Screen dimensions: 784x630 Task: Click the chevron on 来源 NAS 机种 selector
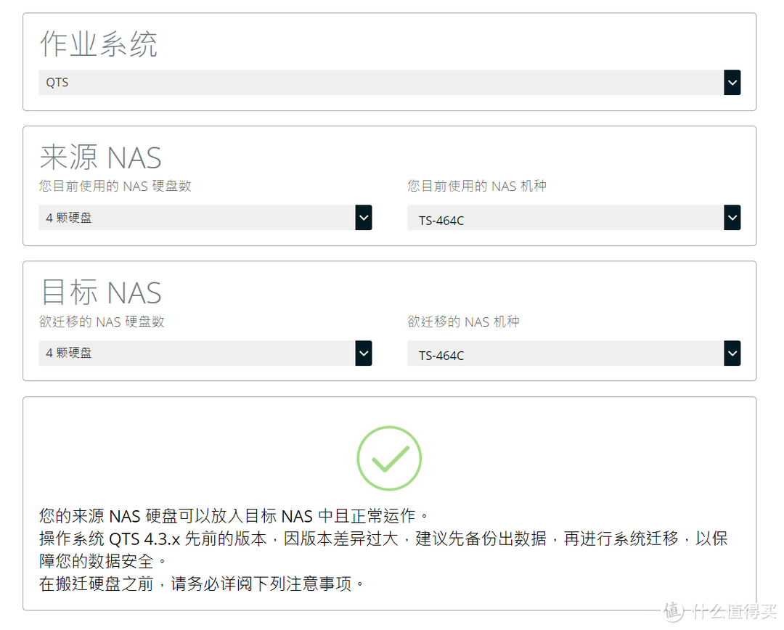[x=732, y=217]
